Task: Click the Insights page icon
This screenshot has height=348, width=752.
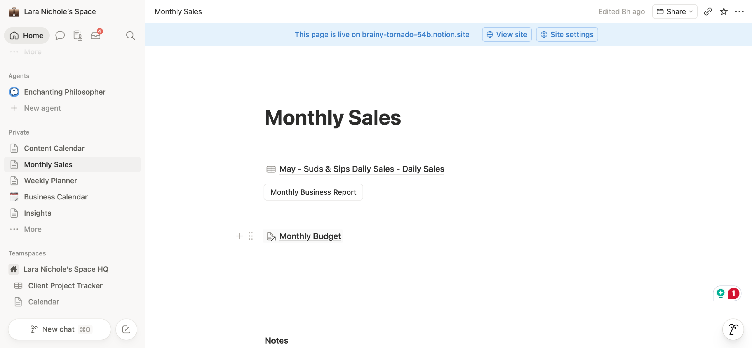Action: tap(14, 213)
